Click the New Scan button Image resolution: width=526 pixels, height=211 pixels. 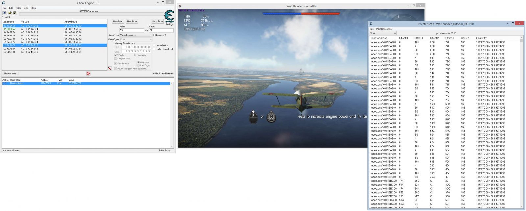pos(118,21)
